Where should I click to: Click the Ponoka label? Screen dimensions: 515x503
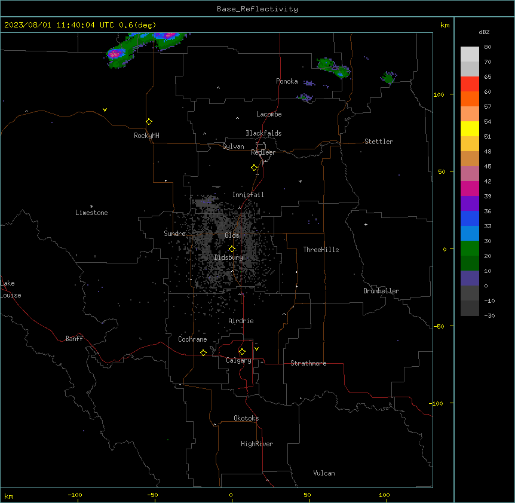click(x=287, y=81)
